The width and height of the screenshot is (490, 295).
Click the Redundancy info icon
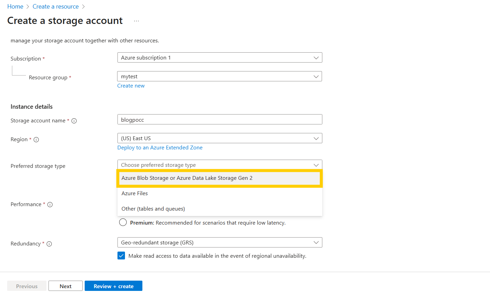(49, 244)
